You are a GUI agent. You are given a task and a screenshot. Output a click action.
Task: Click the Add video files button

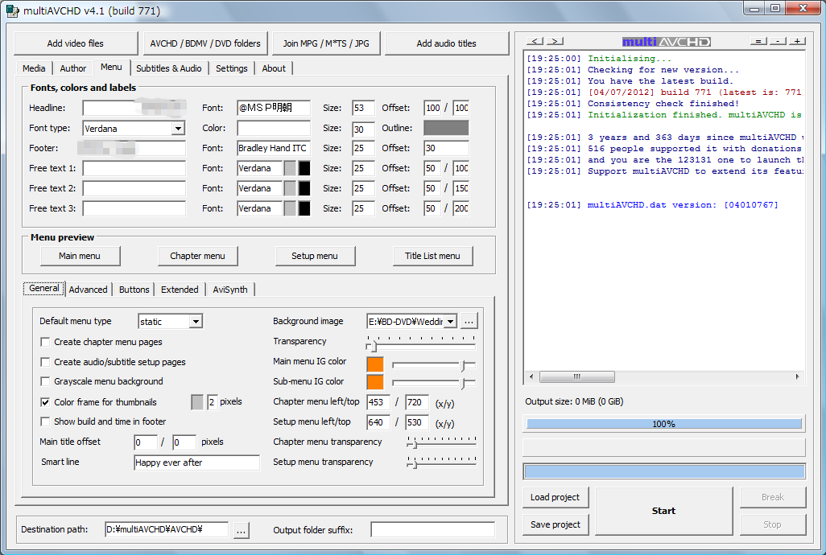click(76, 43)
